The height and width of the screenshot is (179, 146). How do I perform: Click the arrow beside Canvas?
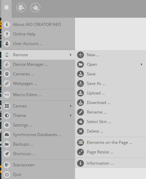pyautogui.click(x=71, y=106)
